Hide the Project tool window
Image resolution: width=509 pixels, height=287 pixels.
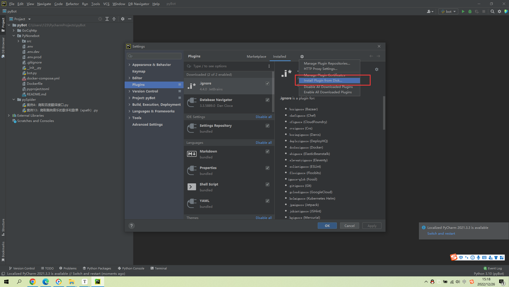click(x=130, y=19)
